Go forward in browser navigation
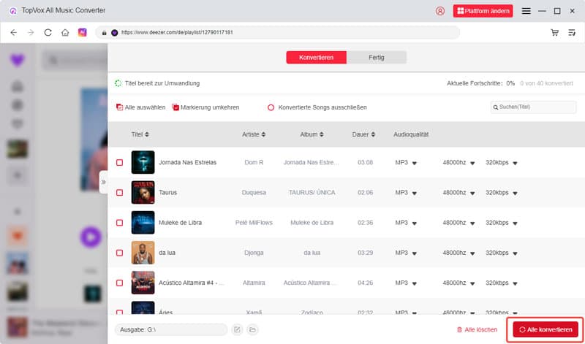 (x=31, y=32)
